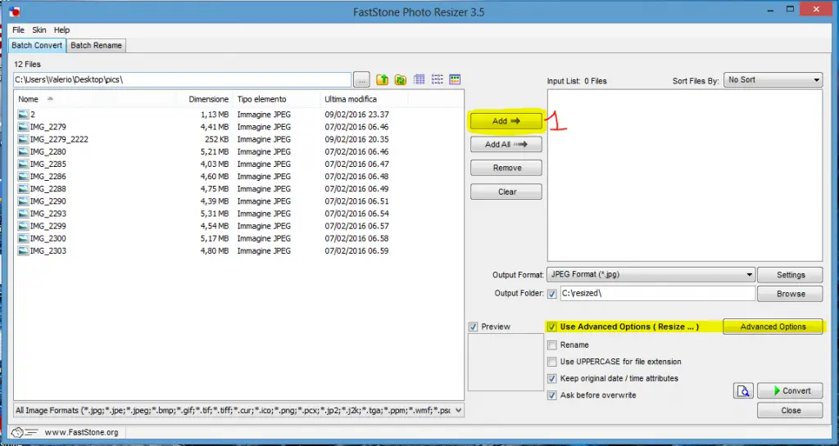Image resolution: width=839 pixels, height=446 pixels.
Task: Click the source folder path field
Action: (182, 79)
